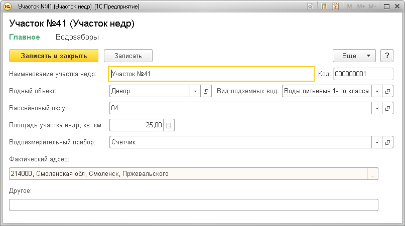Open the selected Днепр water object record
The height and width of the screenshot is (226, 405).
click(206, 92)
